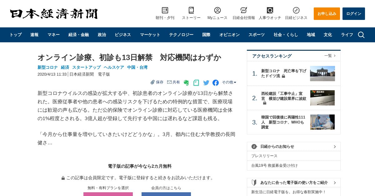Open the 朝刊・夕刊 newspaper icon
Image resolution: width=375 pixels, height=196 pixels.
pos(165,10)
